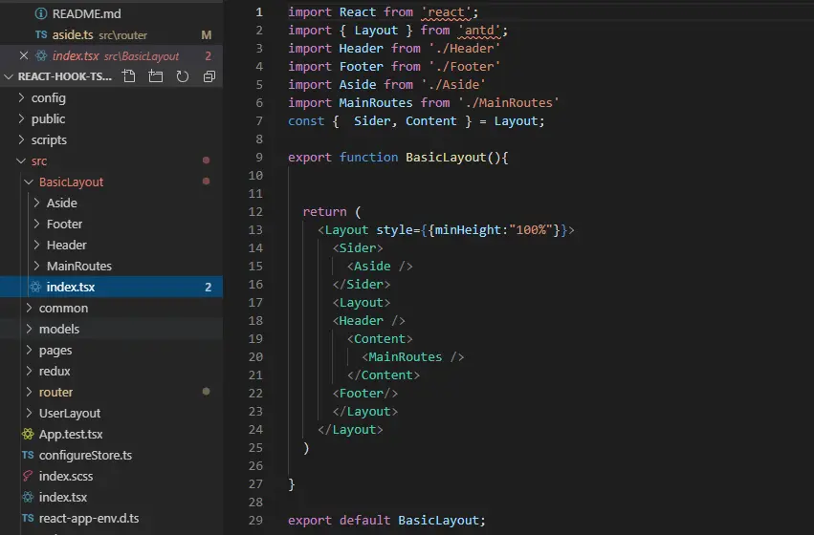Click the TS icon next to aside.ts
The width and height of the screenshot is (814, 535).
pyautogui.click(x=41, y=34)
